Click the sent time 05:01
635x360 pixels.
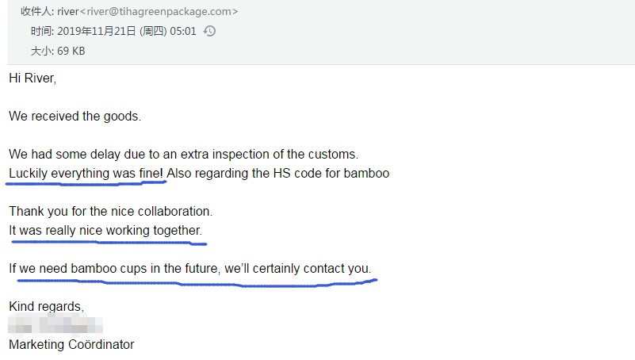point(182,32)
